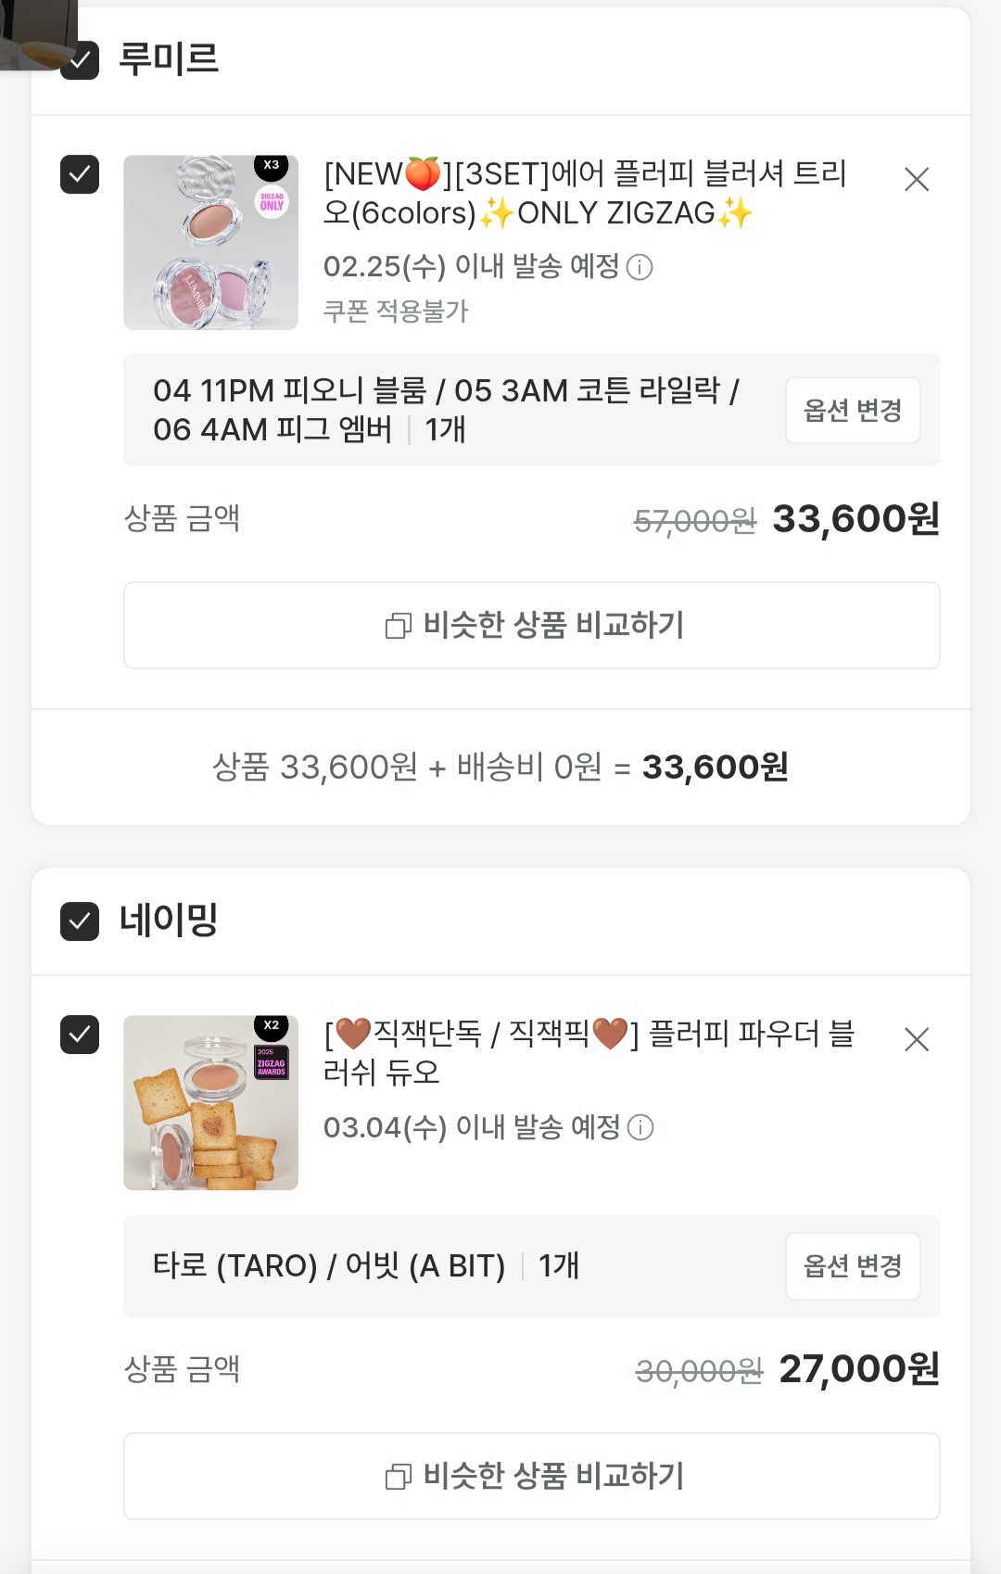1001x1574 pixels.
Task: Change options for 피오니 블룸 trio set
Action: click(x=852, y=411)
